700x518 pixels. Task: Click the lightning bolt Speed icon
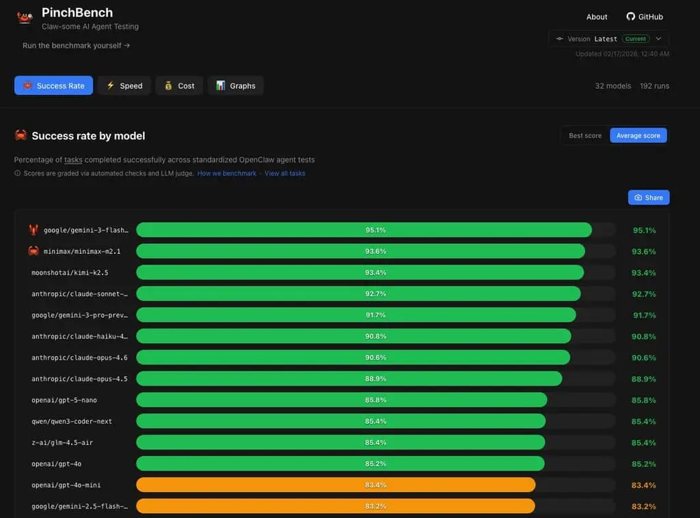point(111,85)
